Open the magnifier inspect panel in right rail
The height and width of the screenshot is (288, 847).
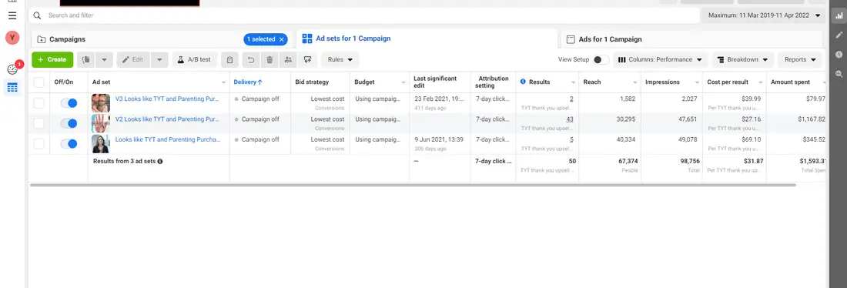(839, 74)
